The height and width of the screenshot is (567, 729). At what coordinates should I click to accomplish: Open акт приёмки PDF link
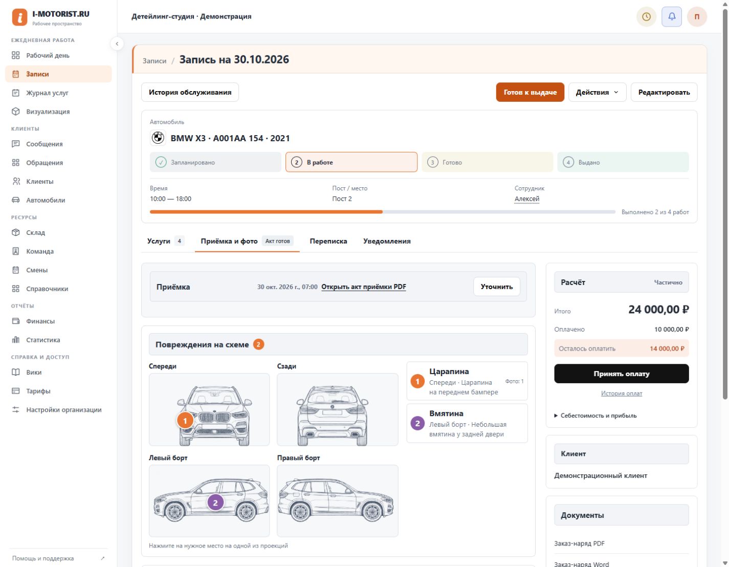(x=364, y=287)
